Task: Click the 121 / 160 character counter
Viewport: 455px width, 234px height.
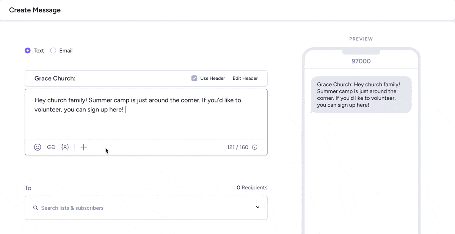Action: pos(237,147)
